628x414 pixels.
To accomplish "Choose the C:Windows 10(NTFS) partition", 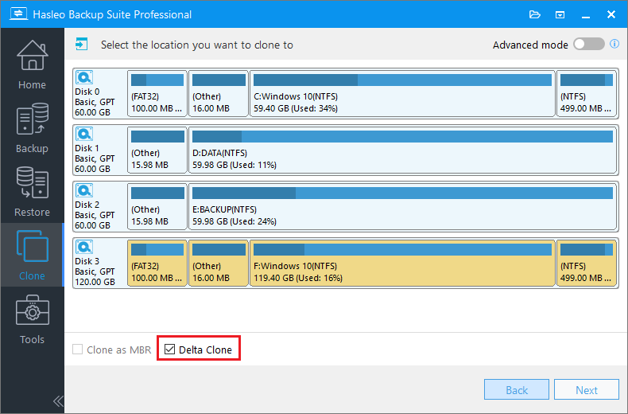I will click(x=402, y=92).
